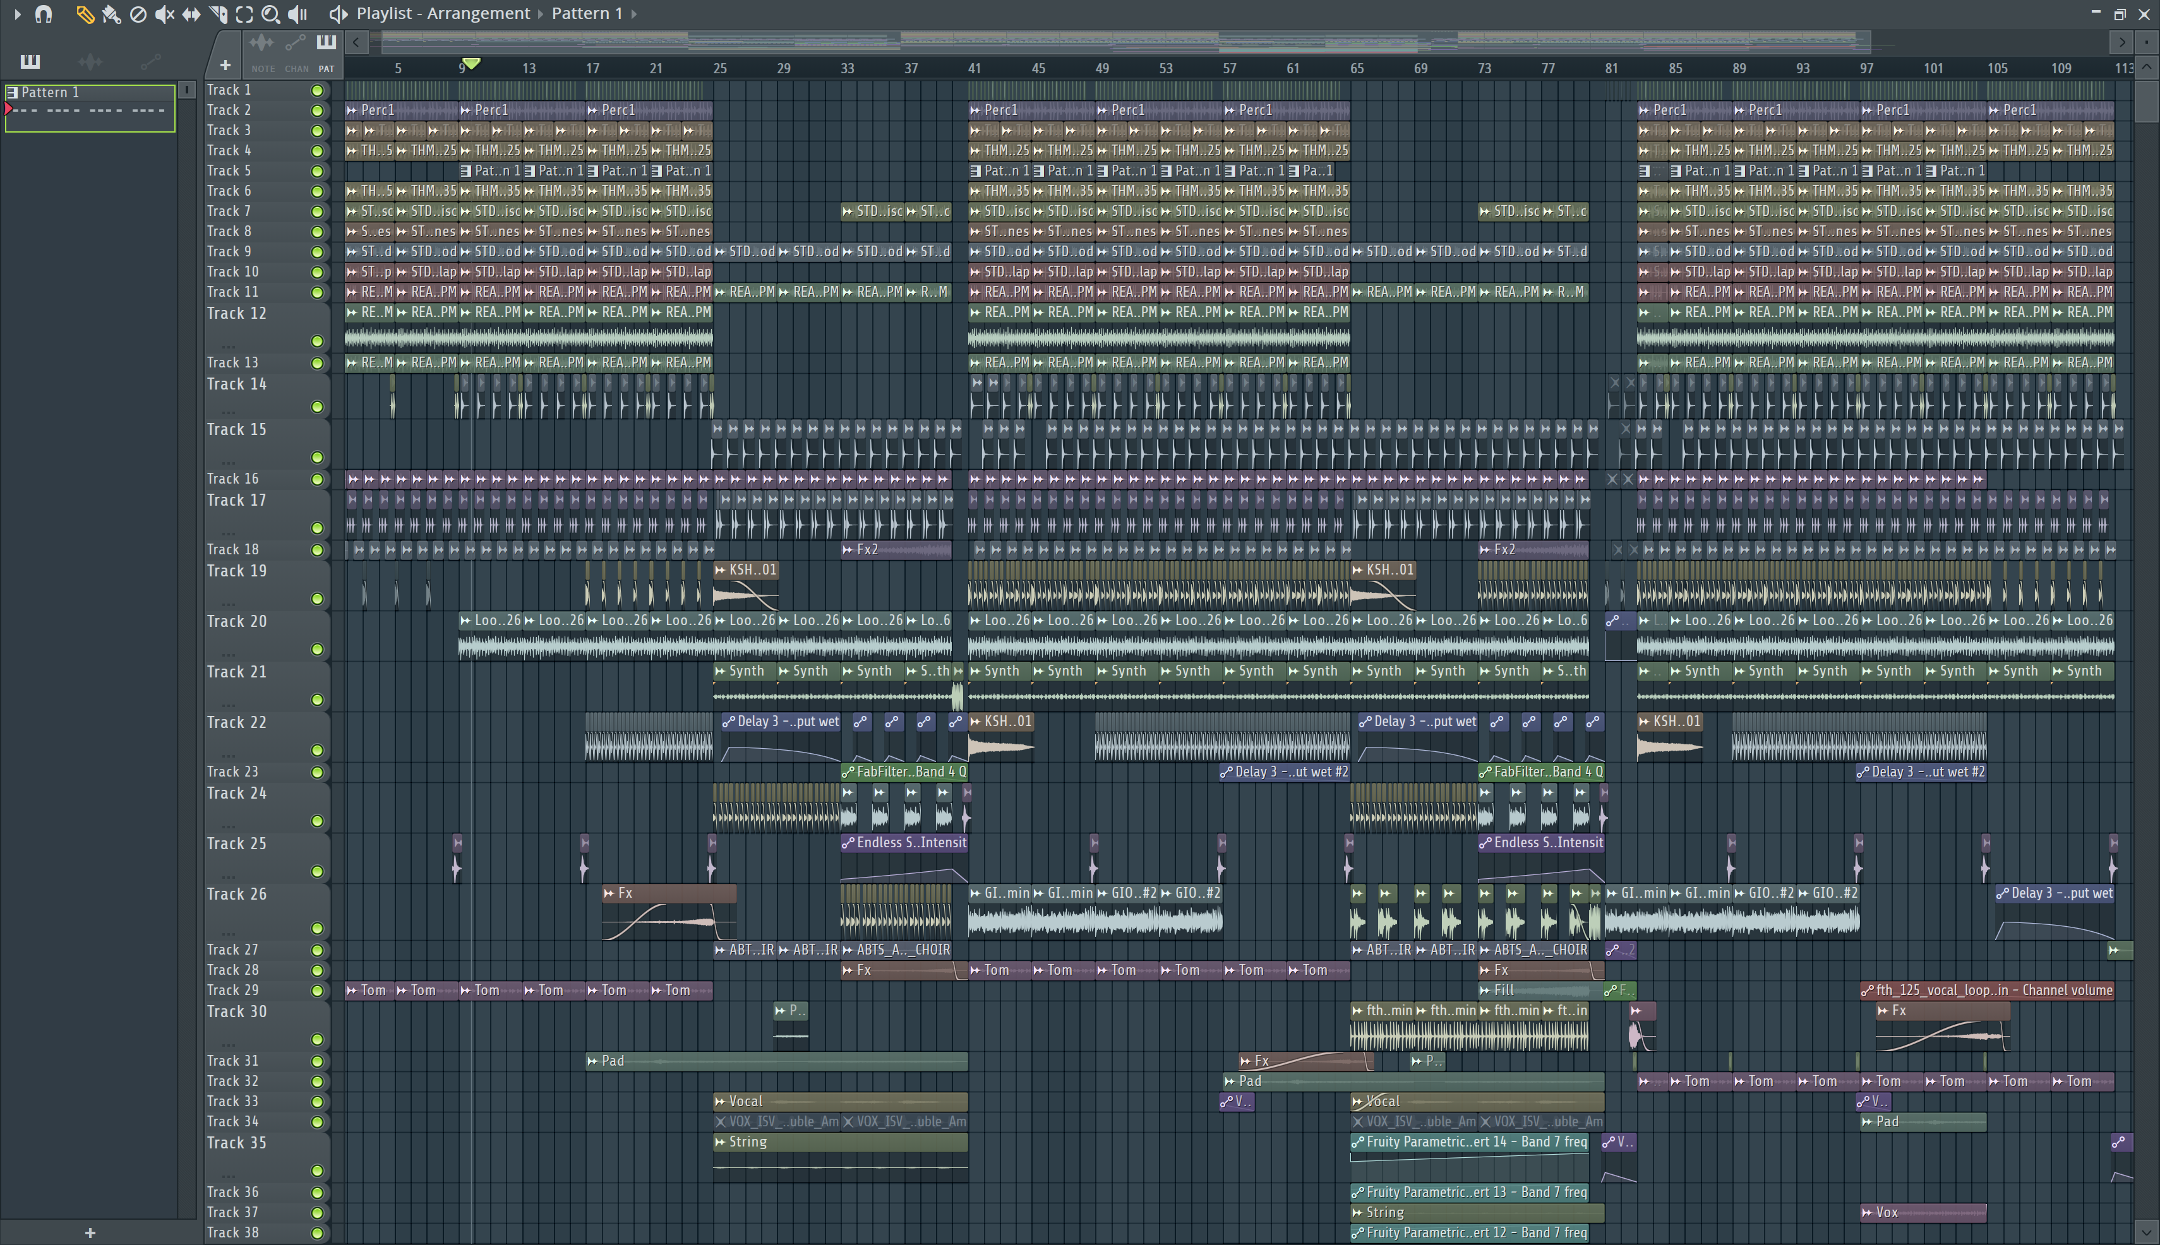This screenshot has width=2160, height=1245.
Task: Open ABTS_A.._CHOIR clip menu at bar 33
Action: pos(848,950)
